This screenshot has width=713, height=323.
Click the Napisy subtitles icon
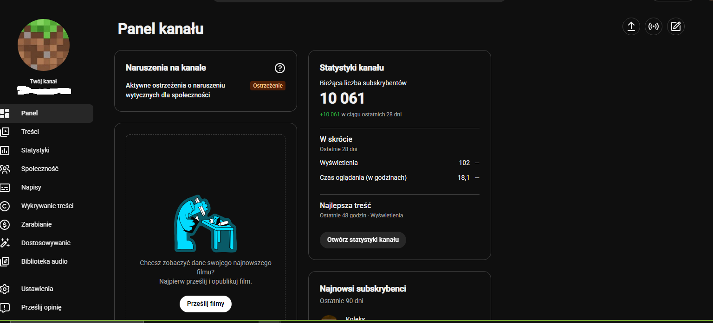point(5,188)
